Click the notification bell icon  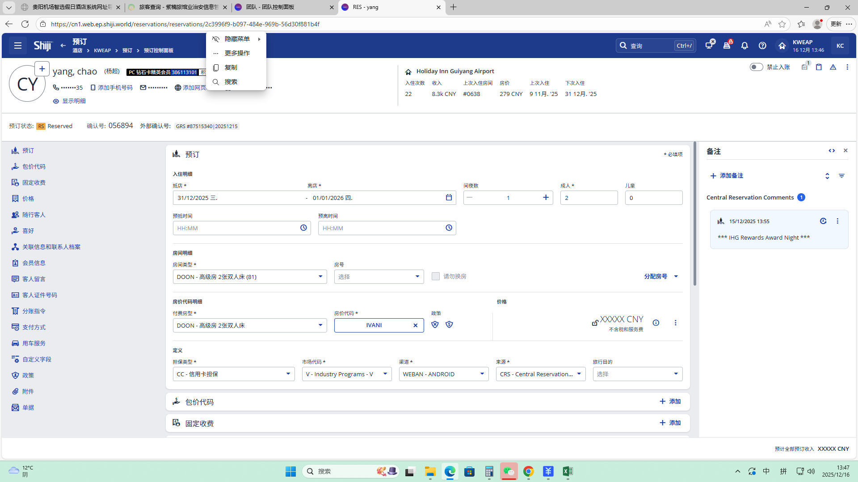tap(744, 46)
